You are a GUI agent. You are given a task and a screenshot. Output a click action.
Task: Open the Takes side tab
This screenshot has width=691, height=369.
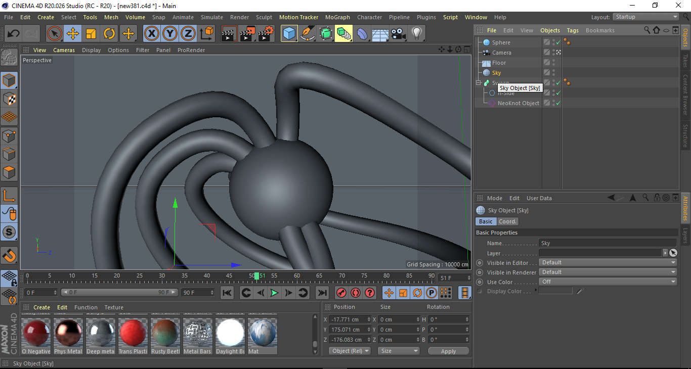coord(685,61)
